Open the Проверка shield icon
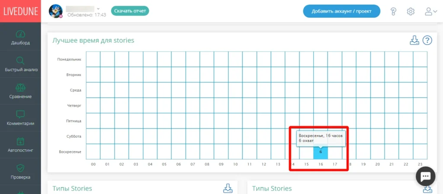443x194 pixels. [x=20, y=168]
